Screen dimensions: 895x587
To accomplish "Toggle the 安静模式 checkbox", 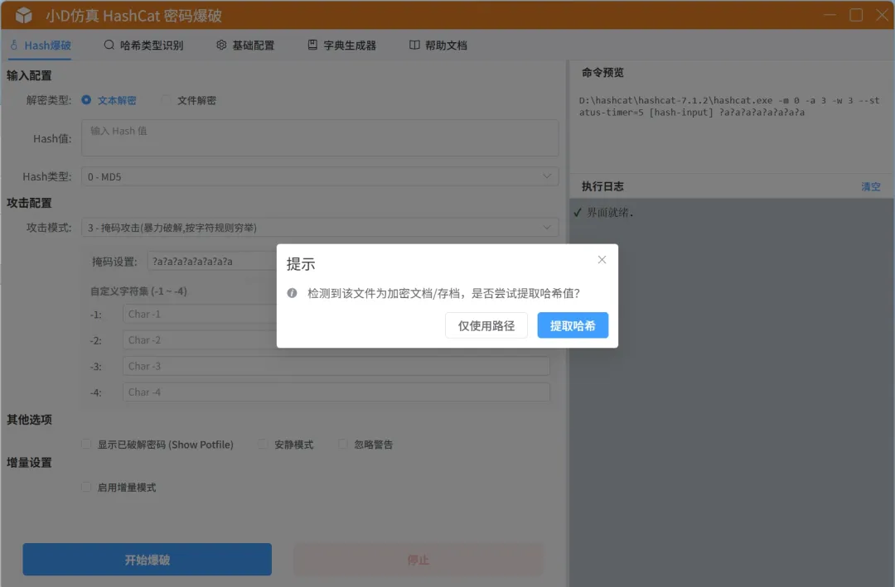I will pos(263,444).
